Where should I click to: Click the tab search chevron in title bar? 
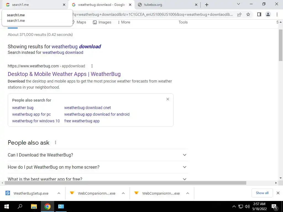(239, 4)
